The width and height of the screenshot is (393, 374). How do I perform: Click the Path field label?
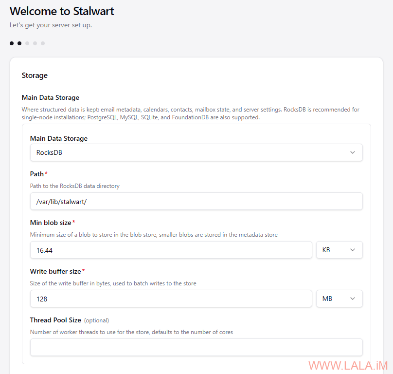37,174
